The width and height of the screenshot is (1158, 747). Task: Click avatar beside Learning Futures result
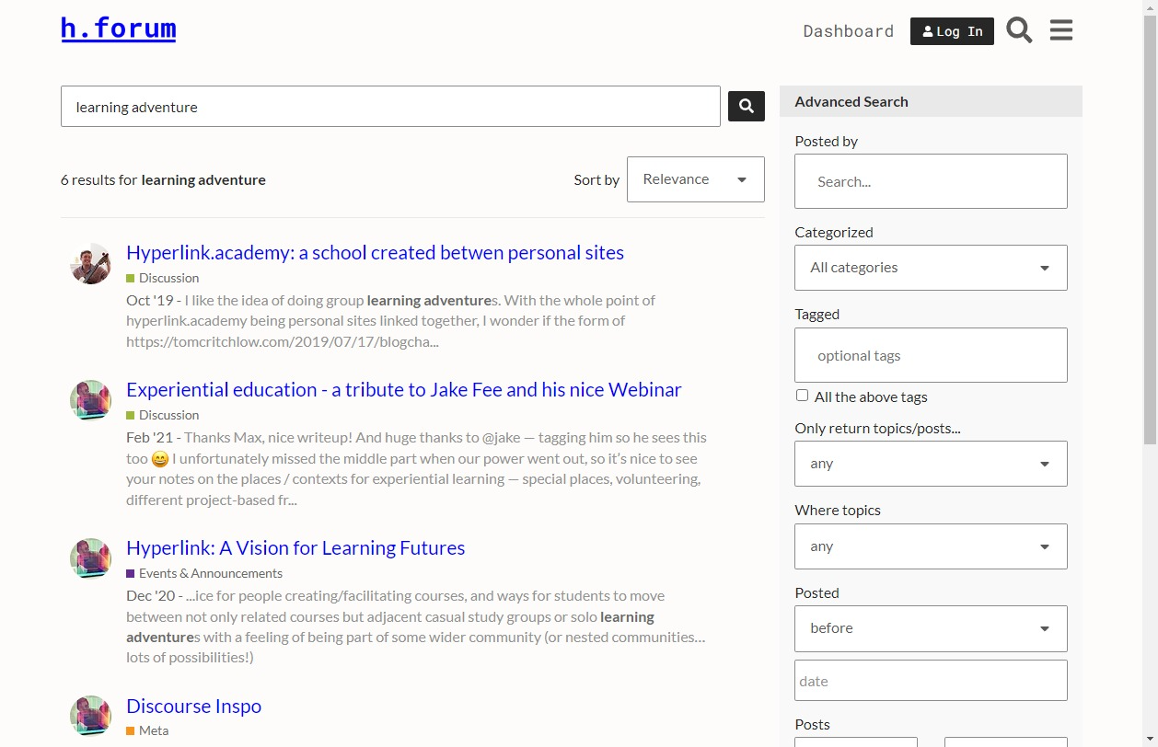tap(90, 558)
